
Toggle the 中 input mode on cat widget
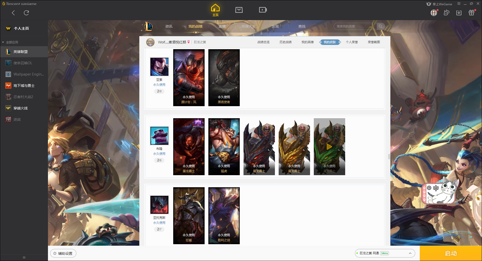tap(436, 188)
